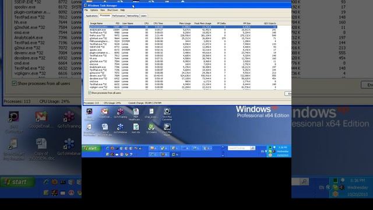Select the devenv.exe *32 process row
The height and width of the screenshot is (210, 373).
[183, 76]
